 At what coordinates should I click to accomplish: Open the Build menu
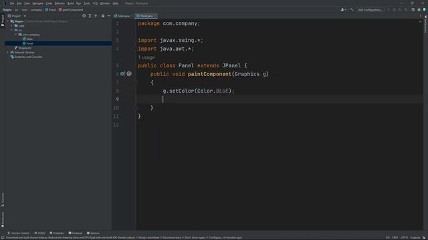point(70,3)
